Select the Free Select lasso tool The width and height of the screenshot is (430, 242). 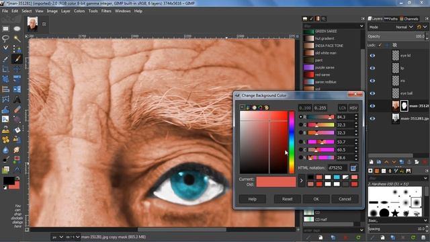click(x=5, y=38)
